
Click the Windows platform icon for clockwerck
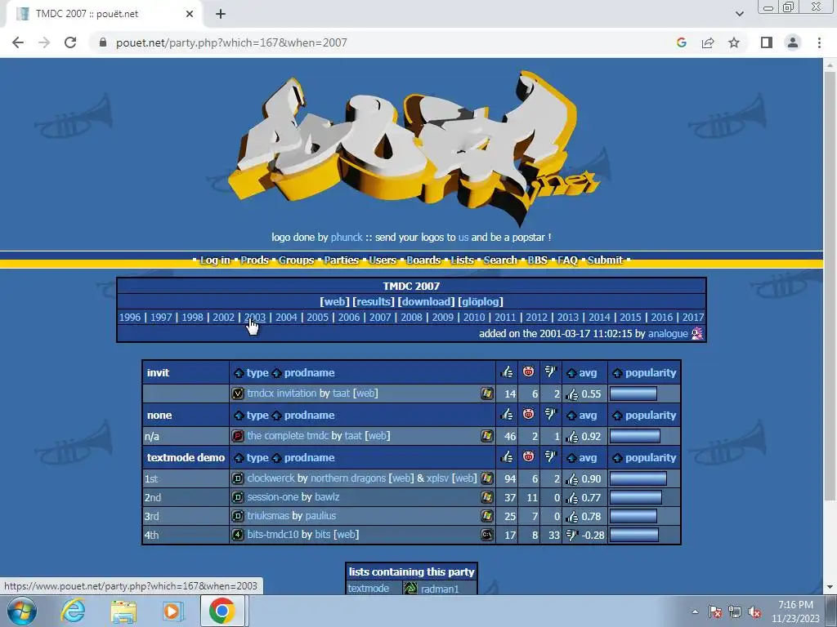[x=487, y=478]
